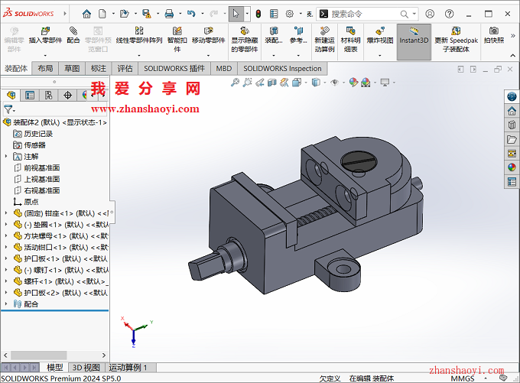Expand the 活动钳口<1> component tree node
The width and height of the screenshot is (520, 383).
click(x=6, y=247)
